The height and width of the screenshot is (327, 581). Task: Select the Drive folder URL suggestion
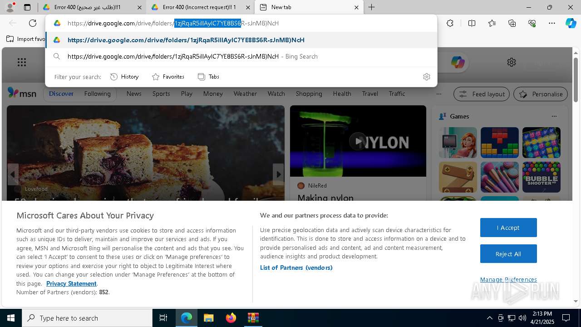[x=241, y=40]
